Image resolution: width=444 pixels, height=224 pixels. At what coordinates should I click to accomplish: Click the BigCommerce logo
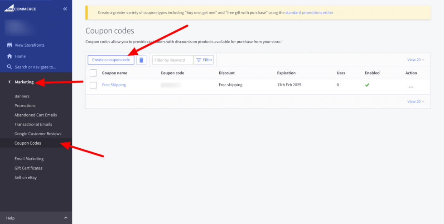(20, 9)
